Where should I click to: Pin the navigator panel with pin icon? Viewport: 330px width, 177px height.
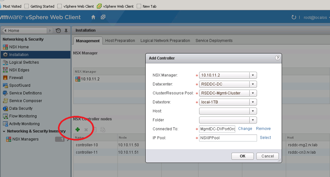[66, 31]
